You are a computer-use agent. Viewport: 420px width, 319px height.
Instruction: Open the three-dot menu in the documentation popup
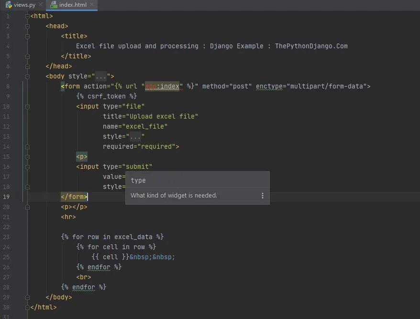(263, 196)
